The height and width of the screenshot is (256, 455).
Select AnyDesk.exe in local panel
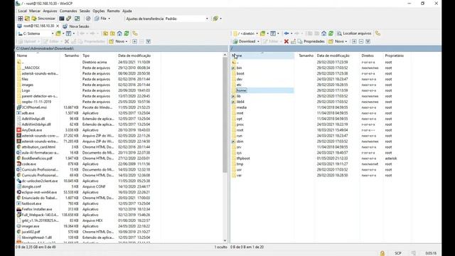(x=32, y=130)
